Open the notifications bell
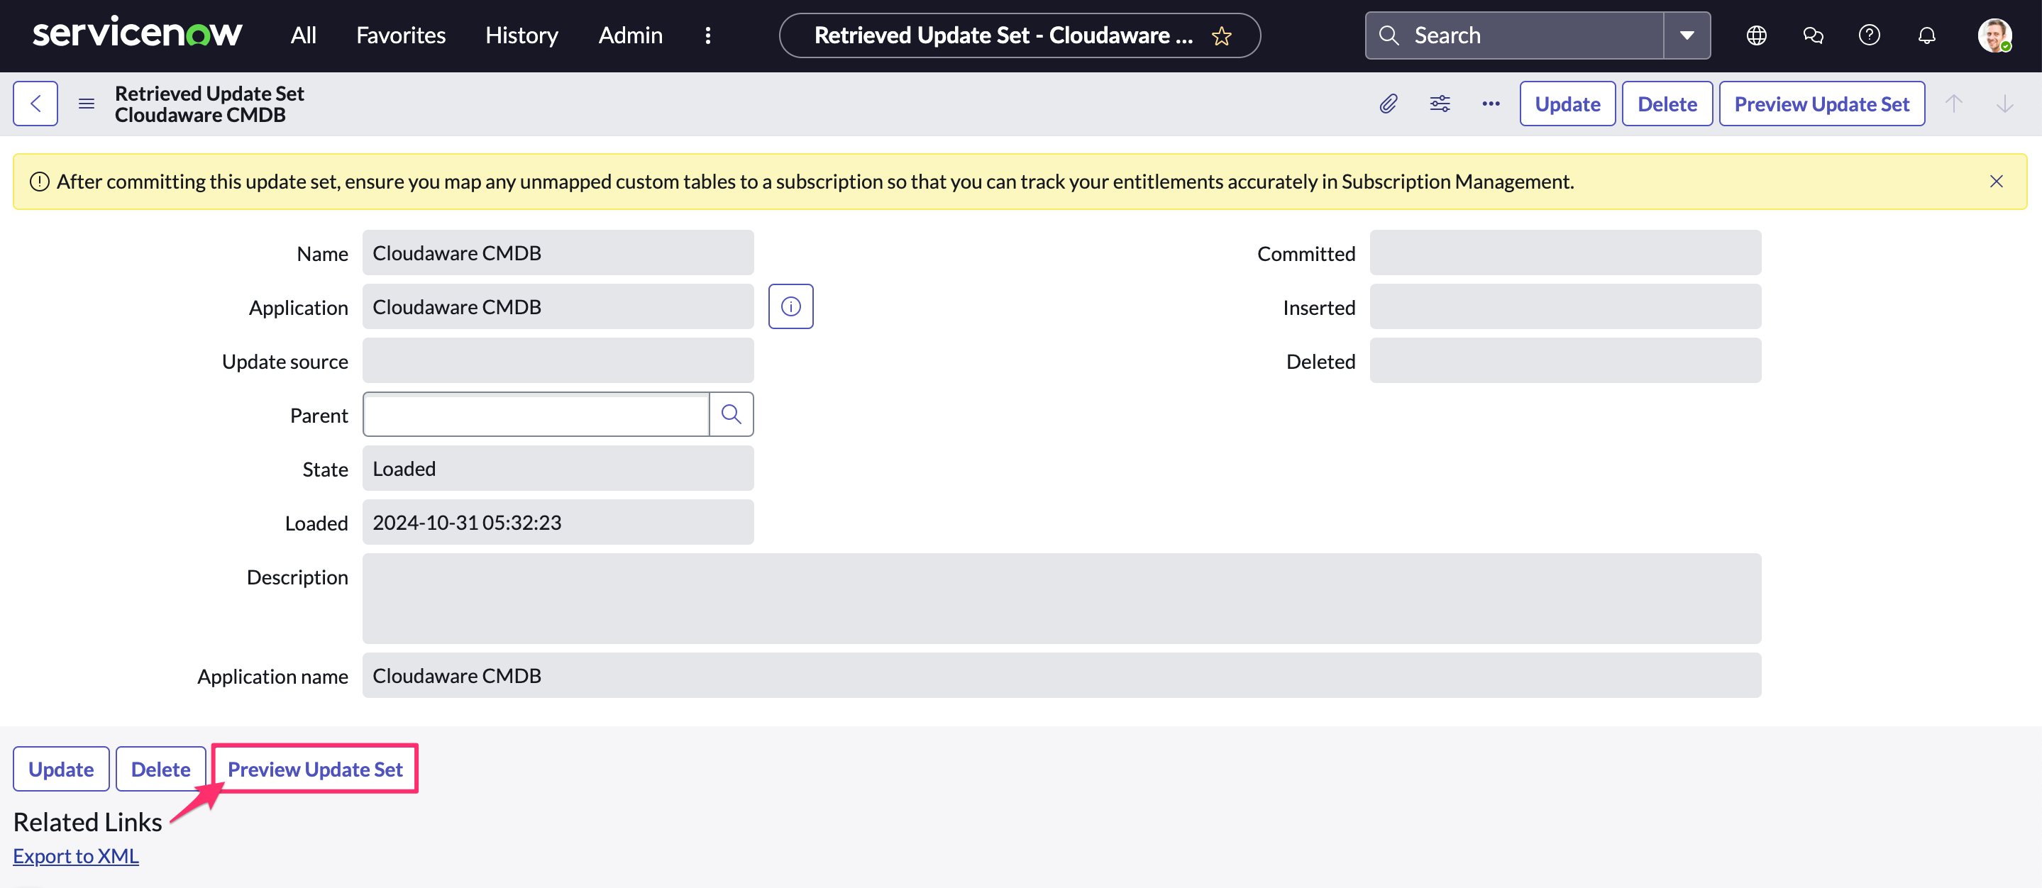 (x=1927, y=35)
